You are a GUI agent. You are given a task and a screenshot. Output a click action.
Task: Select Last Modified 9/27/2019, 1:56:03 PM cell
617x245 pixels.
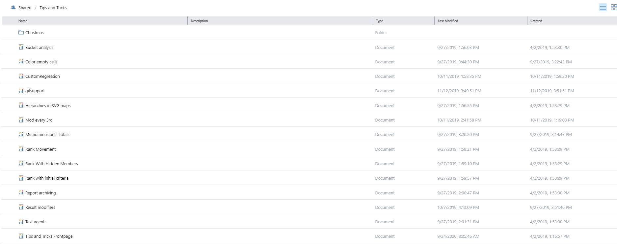pyautogui.click(x=458, y=47)
